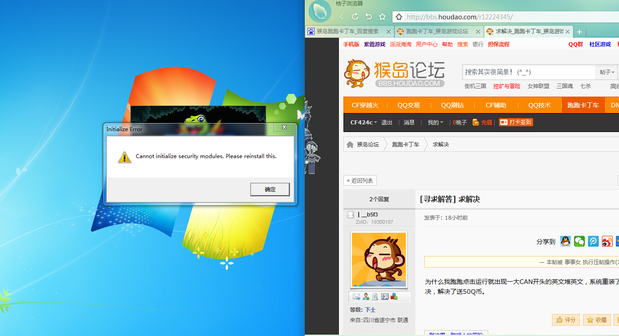Share post to WeChat icon
The image size is (619, 336).
pos(579,241)
